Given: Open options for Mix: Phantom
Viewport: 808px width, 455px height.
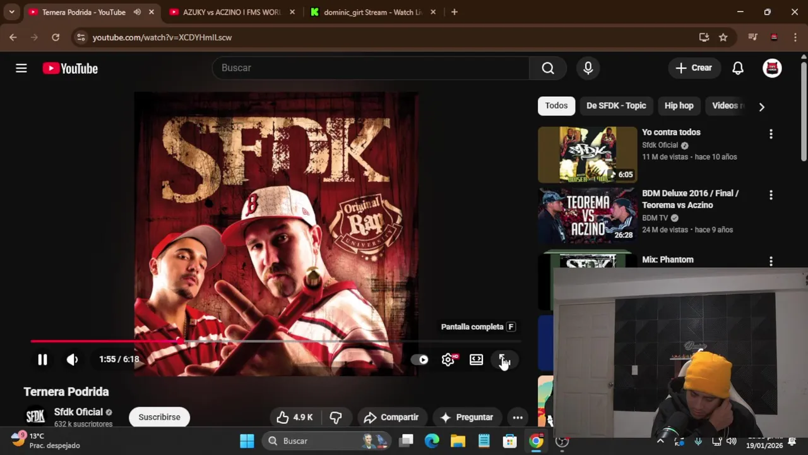Looking at the screenshot, I should 771,261.
